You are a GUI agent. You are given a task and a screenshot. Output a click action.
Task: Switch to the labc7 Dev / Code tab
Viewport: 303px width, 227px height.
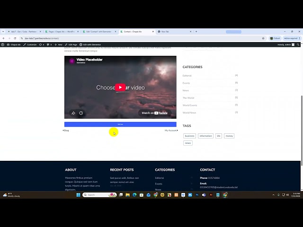pos(24,32)
